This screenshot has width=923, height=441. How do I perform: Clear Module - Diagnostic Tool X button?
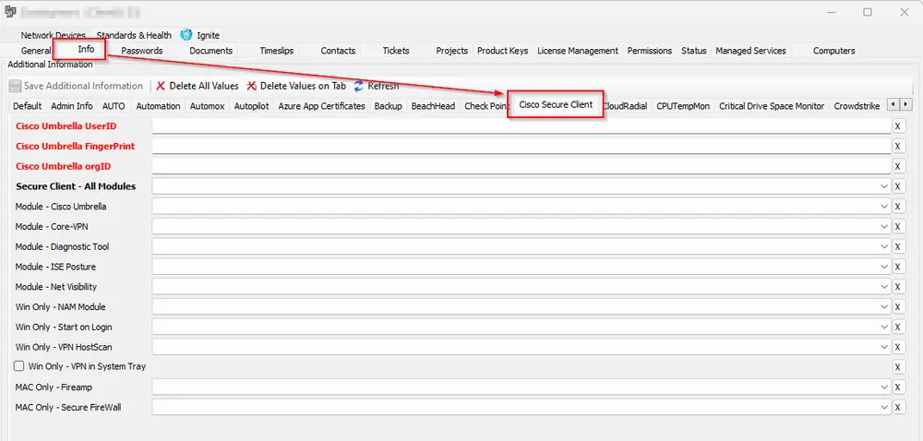[x=898, y=246]
